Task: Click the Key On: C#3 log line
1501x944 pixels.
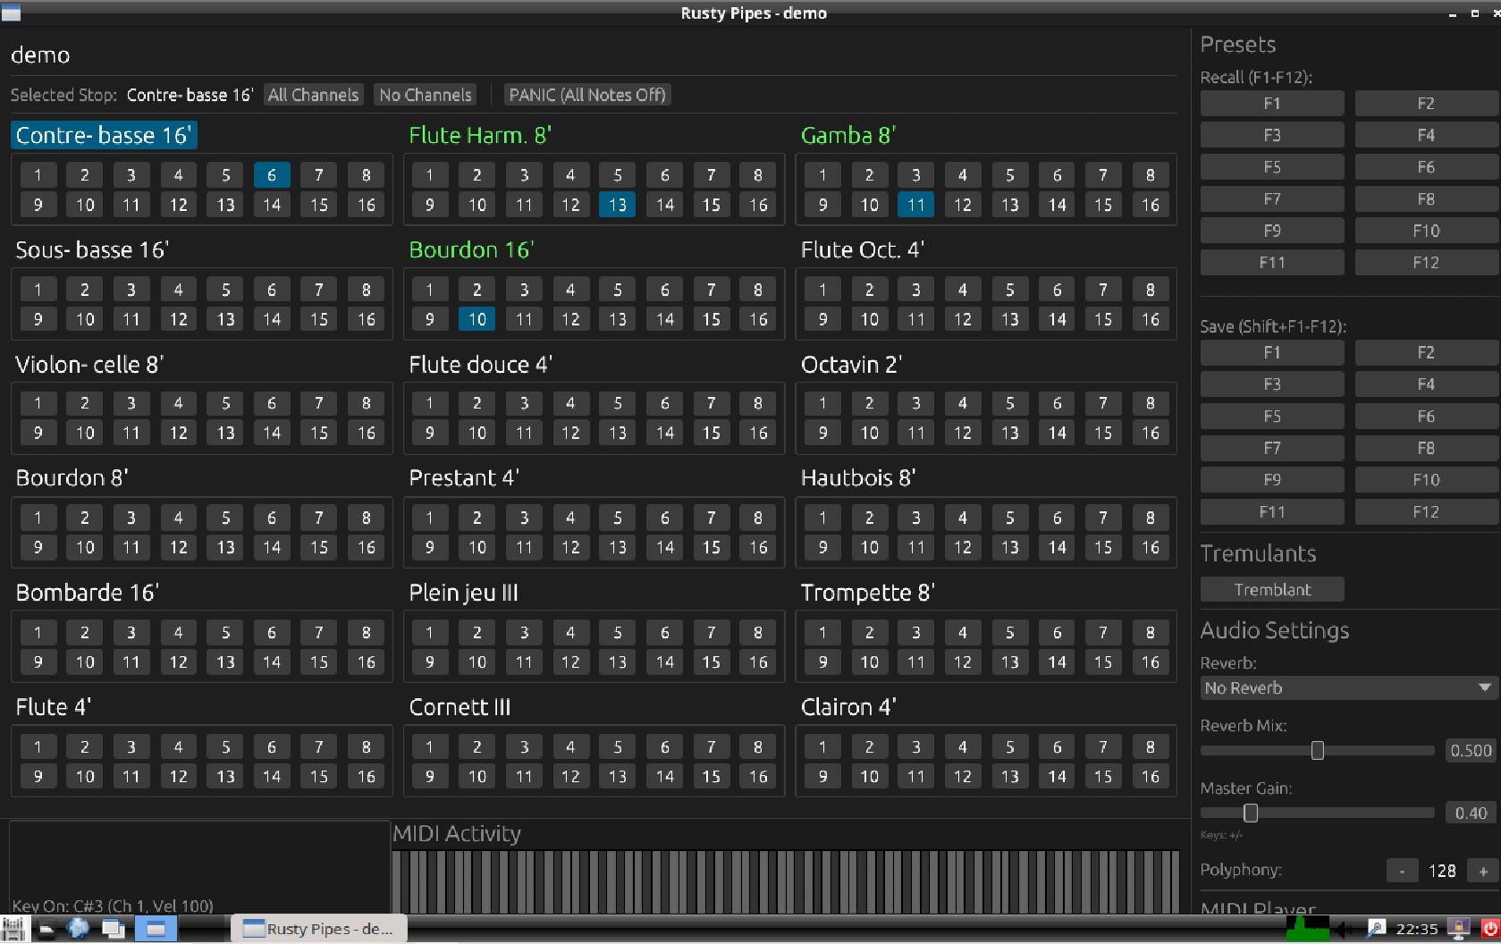Action: pos(113,906)
